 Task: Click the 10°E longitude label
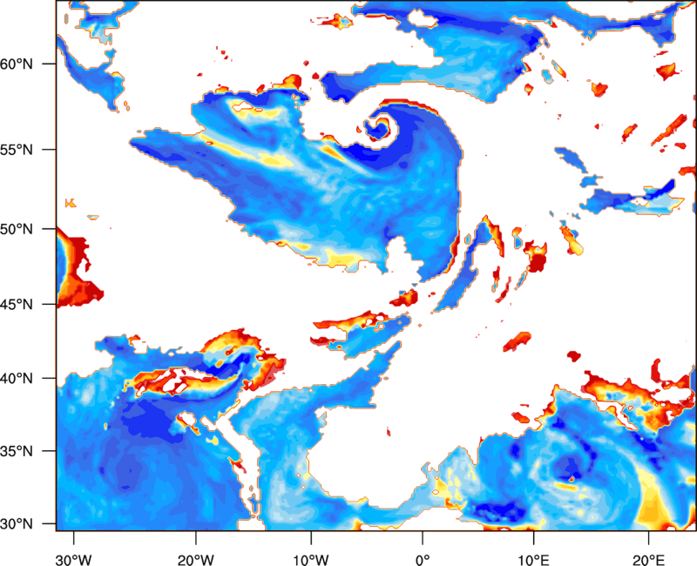533,560
